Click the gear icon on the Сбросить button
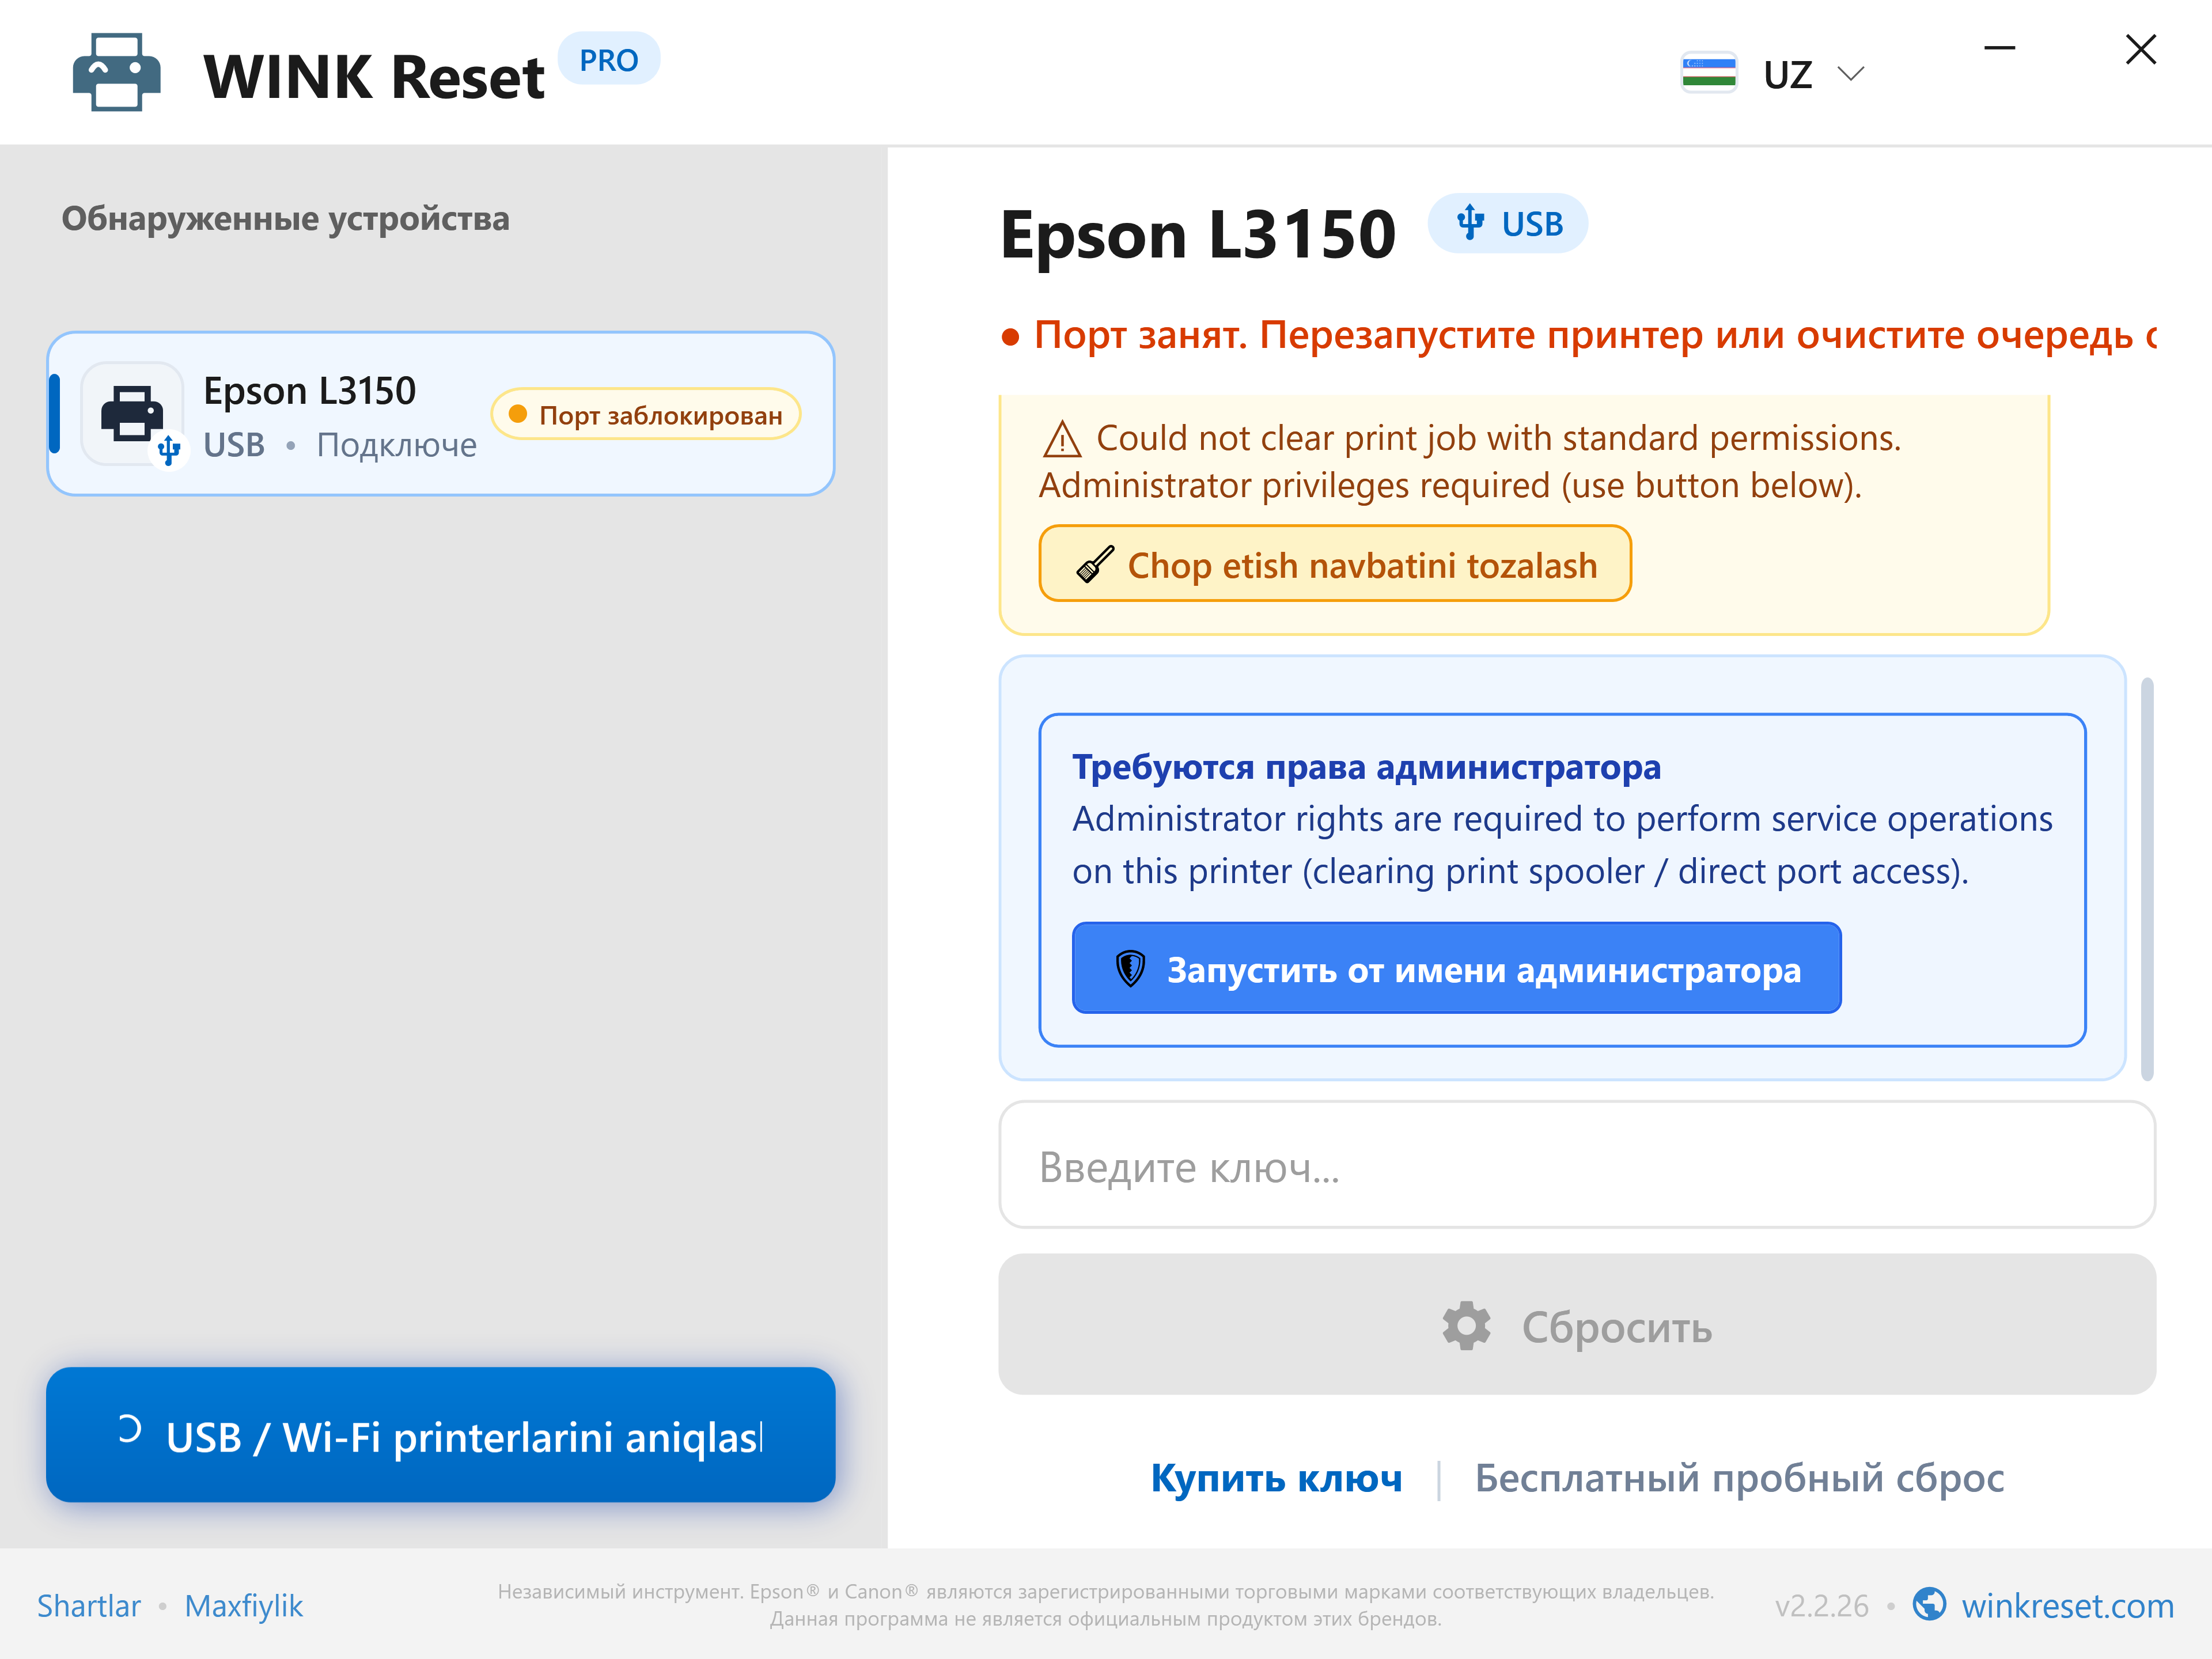This screenshot has width=2212, height=1659. (x=1466, y=1326)
